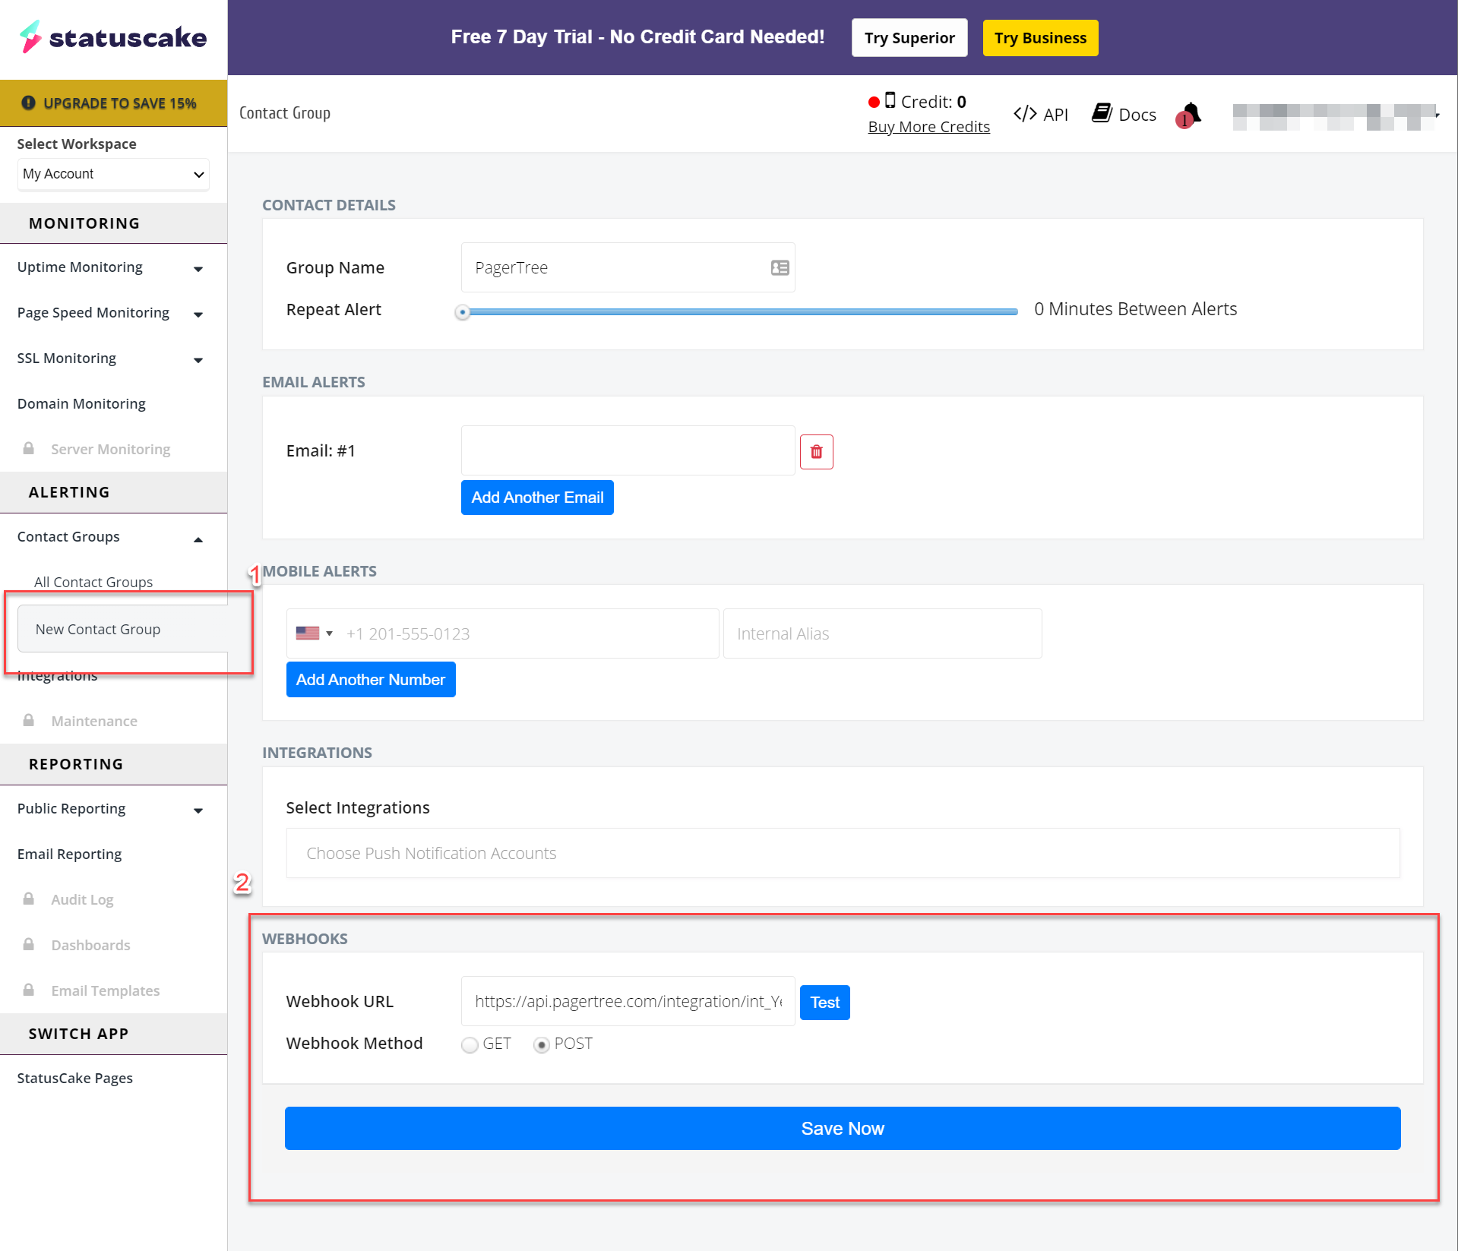Click the Repeat Alert slider handle

point(462,312)
